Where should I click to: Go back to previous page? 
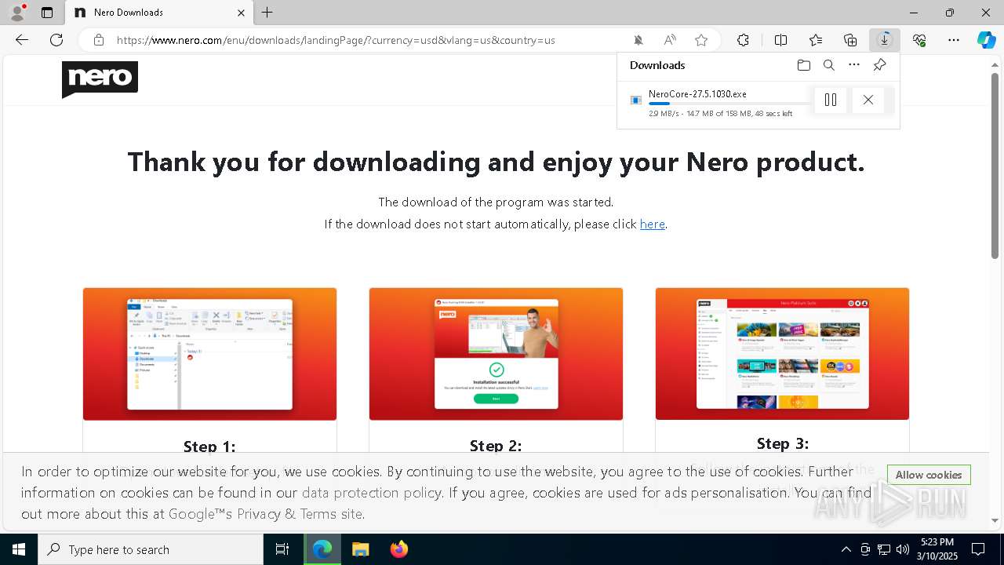click(x=22, y=40)
